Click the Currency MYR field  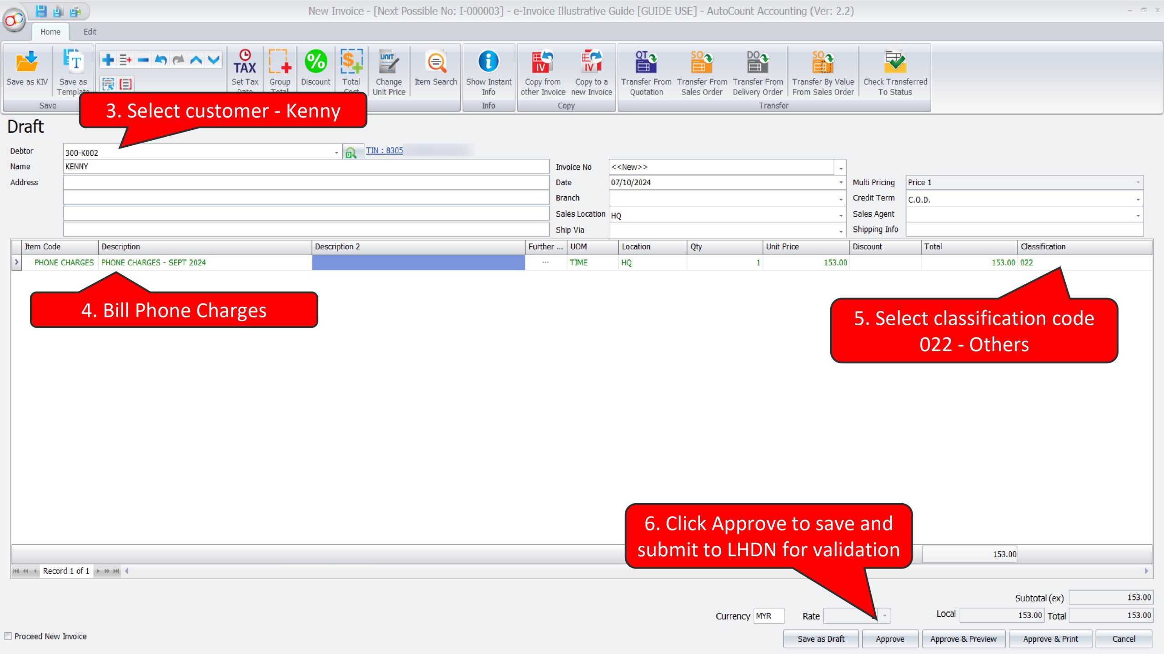(768, 616)
